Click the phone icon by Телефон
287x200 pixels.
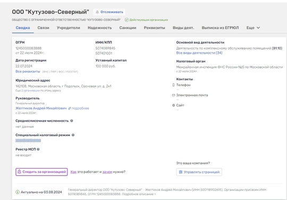point(173,85)
